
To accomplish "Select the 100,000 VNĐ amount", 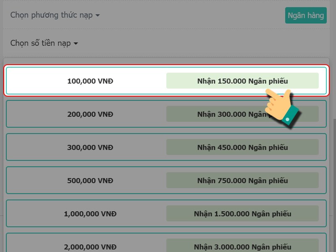I will click(90, 81).
